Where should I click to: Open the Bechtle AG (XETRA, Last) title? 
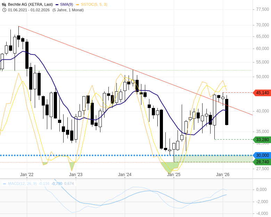30,4
